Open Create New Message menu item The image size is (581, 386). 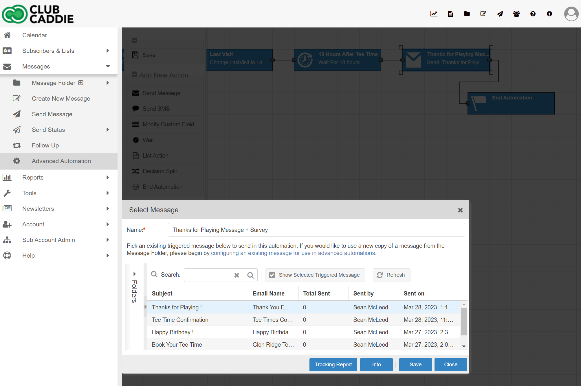pos(61,99)
